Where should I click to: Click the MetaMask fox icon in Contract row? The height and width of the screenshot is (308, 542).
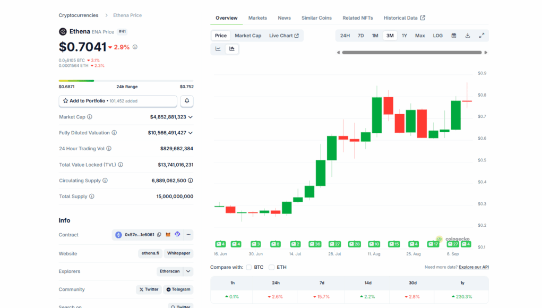(168, 235)
